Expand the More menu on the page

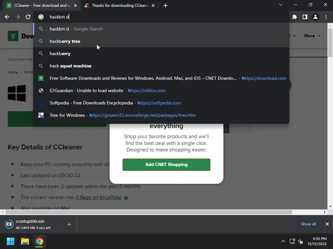click(312, 36)
